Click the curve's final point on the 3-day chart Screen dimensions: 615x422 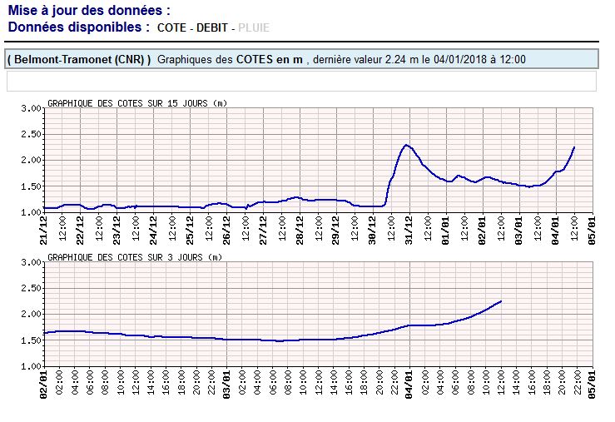(501, 301)
